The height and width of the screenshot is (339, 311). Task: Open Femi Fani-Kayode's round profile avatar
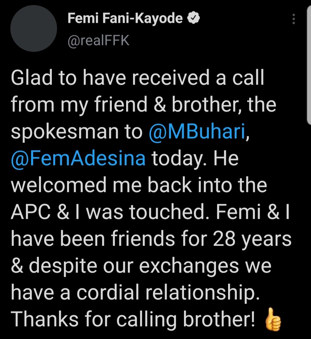[34, 29]
